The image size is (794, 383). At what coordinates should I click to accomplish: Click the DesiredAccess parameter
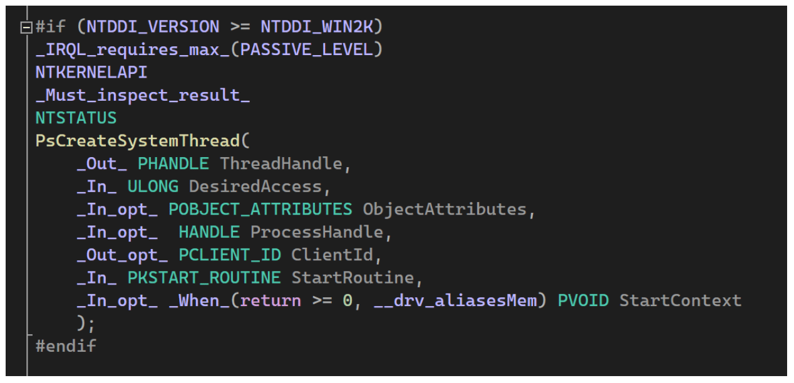[x=255, y=186]
